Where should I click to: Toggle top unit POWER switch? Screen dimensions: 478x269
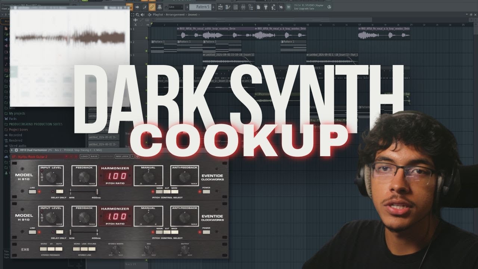tap(206, 191)
